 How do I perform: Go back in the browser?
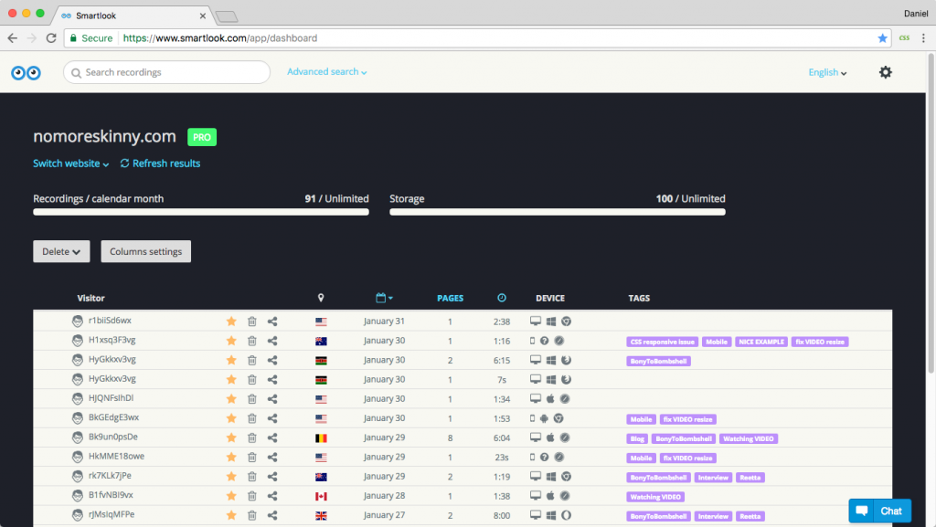pos(13,38)
